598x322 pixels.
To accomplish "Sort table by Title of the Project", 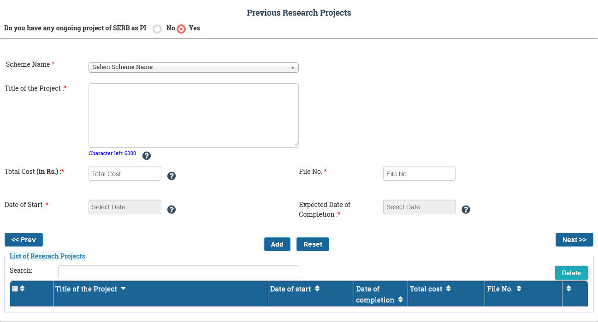I will (x=90, y=289).
